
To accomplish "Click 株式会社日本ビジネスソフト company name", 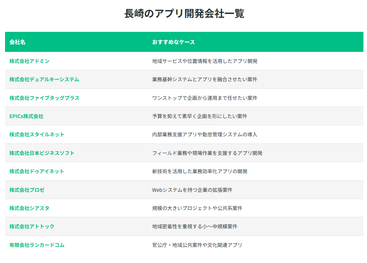I will pos(42,153).
